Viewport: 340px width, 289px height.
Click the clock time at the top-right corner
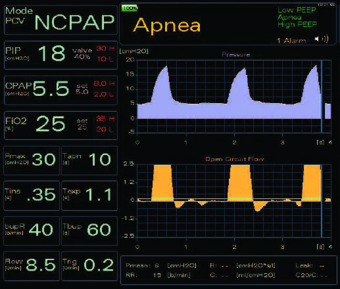point(326,5)
